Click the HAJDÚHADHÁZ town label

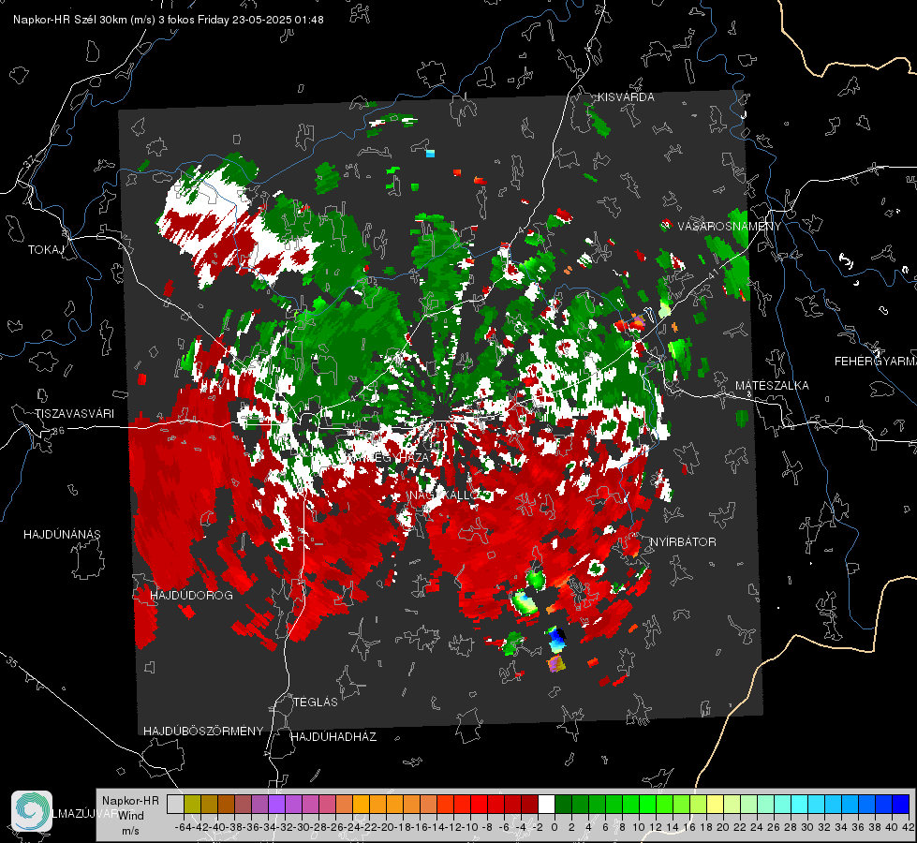coord(334,737)
